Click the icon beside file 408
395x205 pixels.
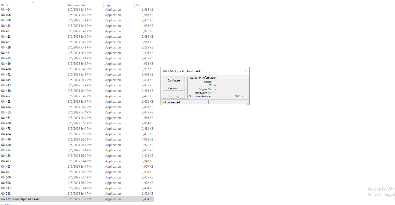(x=3, y=20)
